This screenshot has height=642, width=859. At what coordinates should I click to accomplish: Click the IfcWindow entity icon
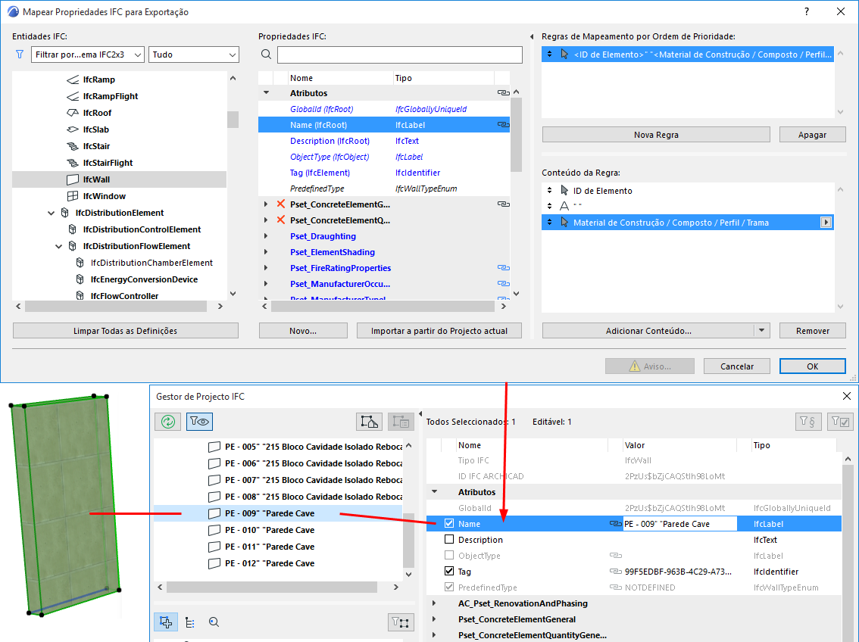73,196
